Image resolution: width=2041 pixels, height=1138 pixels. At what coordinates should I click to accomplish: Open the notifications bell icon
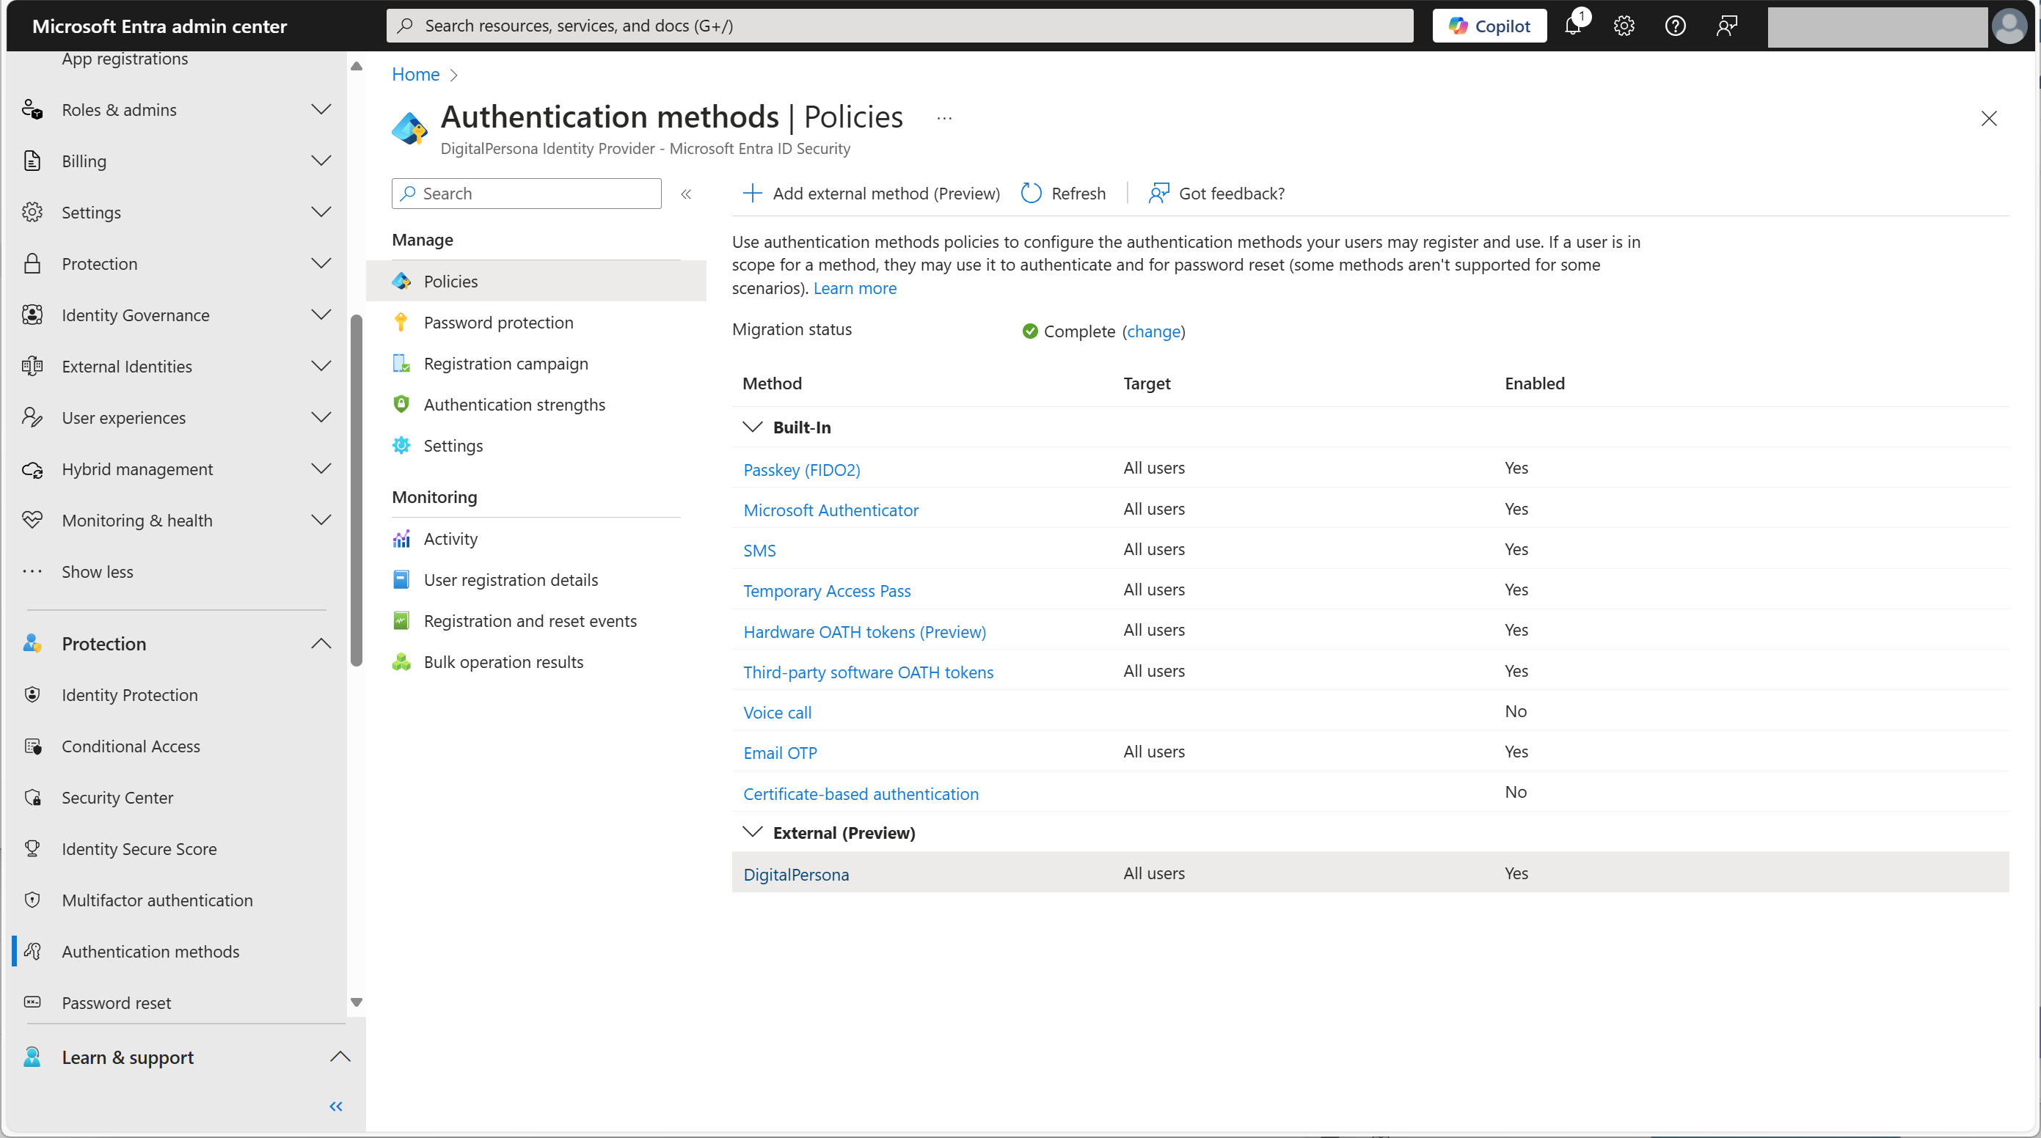(1573, 26)
